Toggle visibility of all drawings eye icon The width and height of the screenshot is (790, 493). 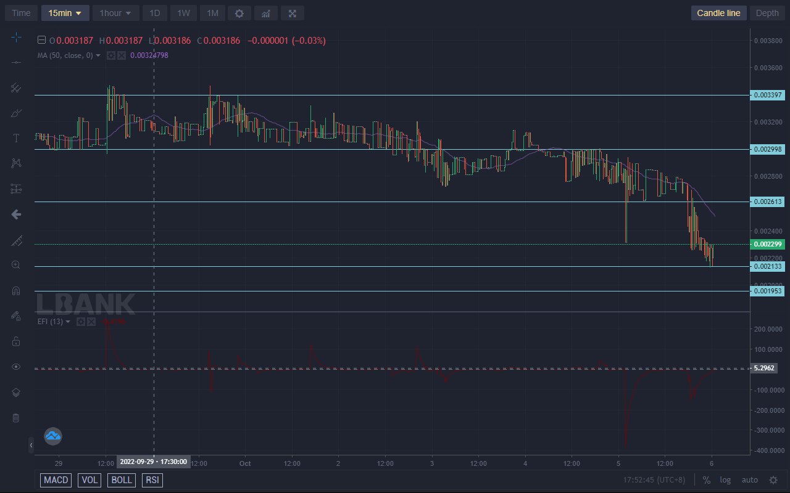[16, 367]
